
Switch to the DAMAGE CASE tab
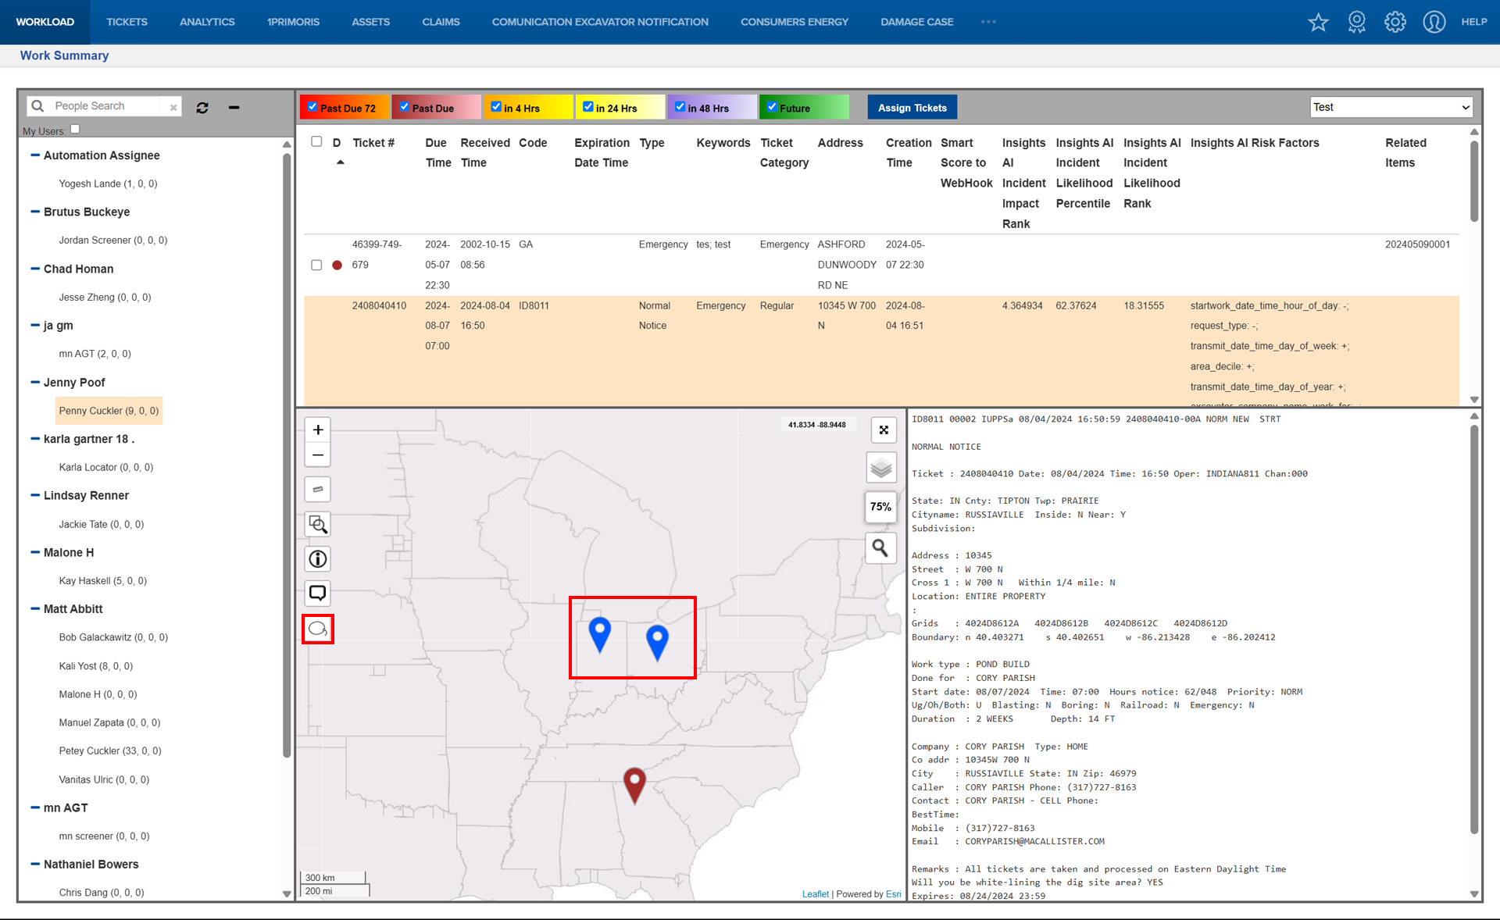pyautogui.click(x=916, y=22)
